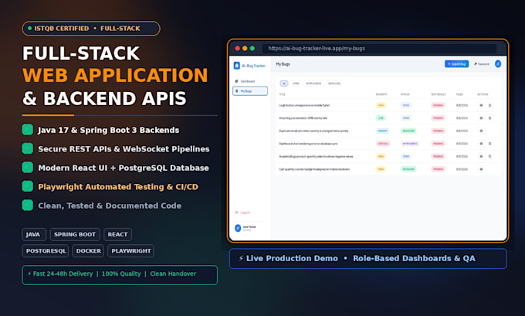View the Duplicate email sent bug
525x316 pixels.
click(481, 131)
